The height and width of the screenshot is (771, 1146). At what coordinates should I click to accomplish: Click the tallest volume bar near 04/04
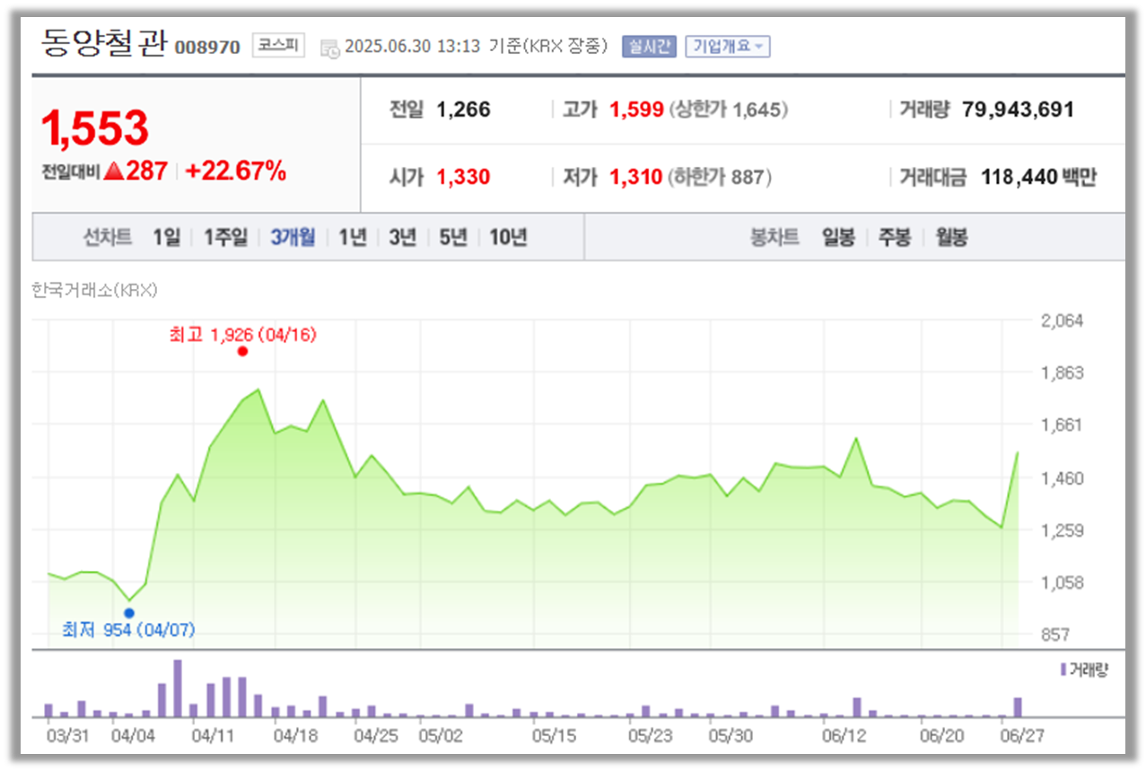[178, 688]
